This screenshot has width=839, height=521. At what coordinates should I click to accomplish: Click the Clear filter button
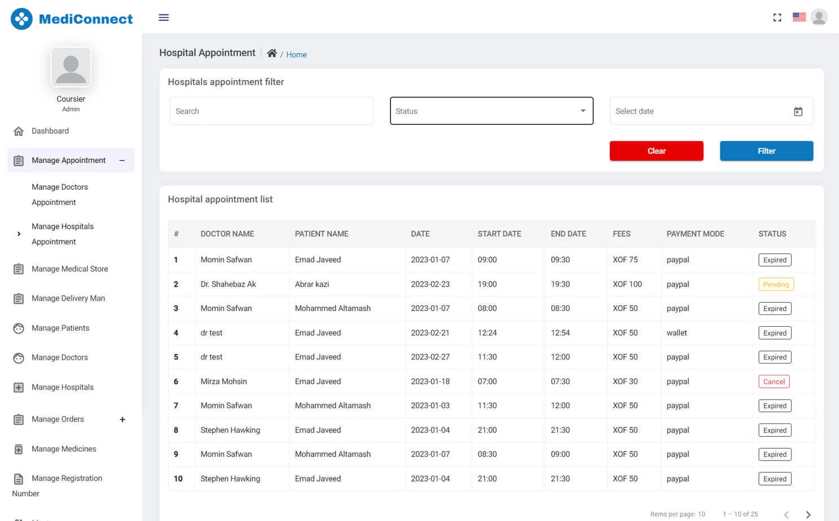(x=656, y=151)
